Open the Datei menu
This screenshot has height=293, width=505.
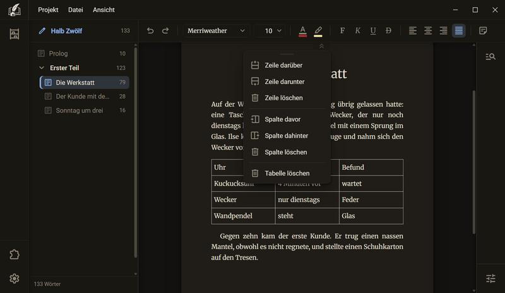coord(76,10)
